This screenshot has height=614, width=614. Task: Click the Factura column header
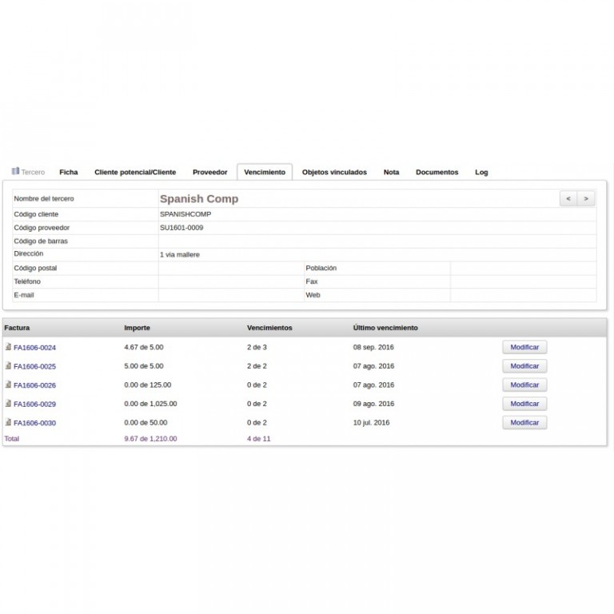coord(17,328)
